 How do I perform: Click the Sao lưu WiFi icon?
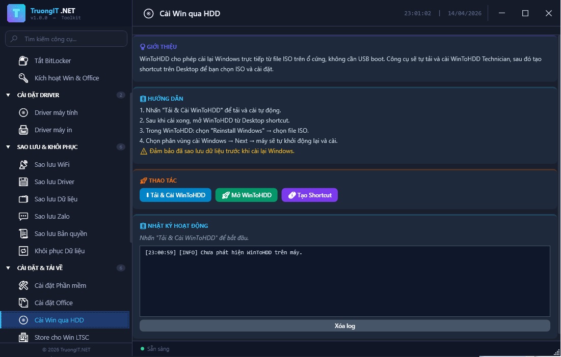pyautogui.click(x=23, y=165)
